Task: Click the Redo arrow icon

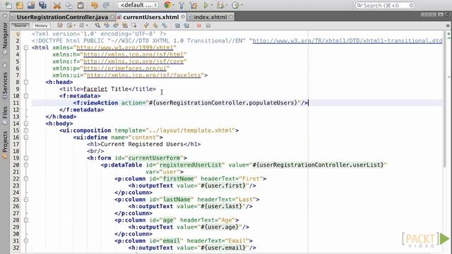Action: (x=106, y=5)
